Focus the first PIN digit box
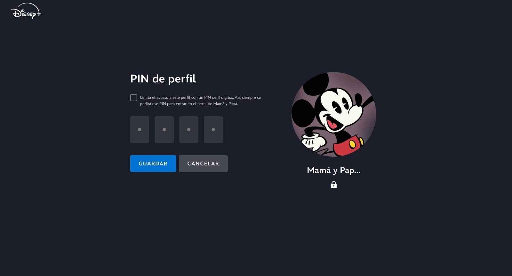The height and width of the screenshot is (276, 512). click(140, 129)
